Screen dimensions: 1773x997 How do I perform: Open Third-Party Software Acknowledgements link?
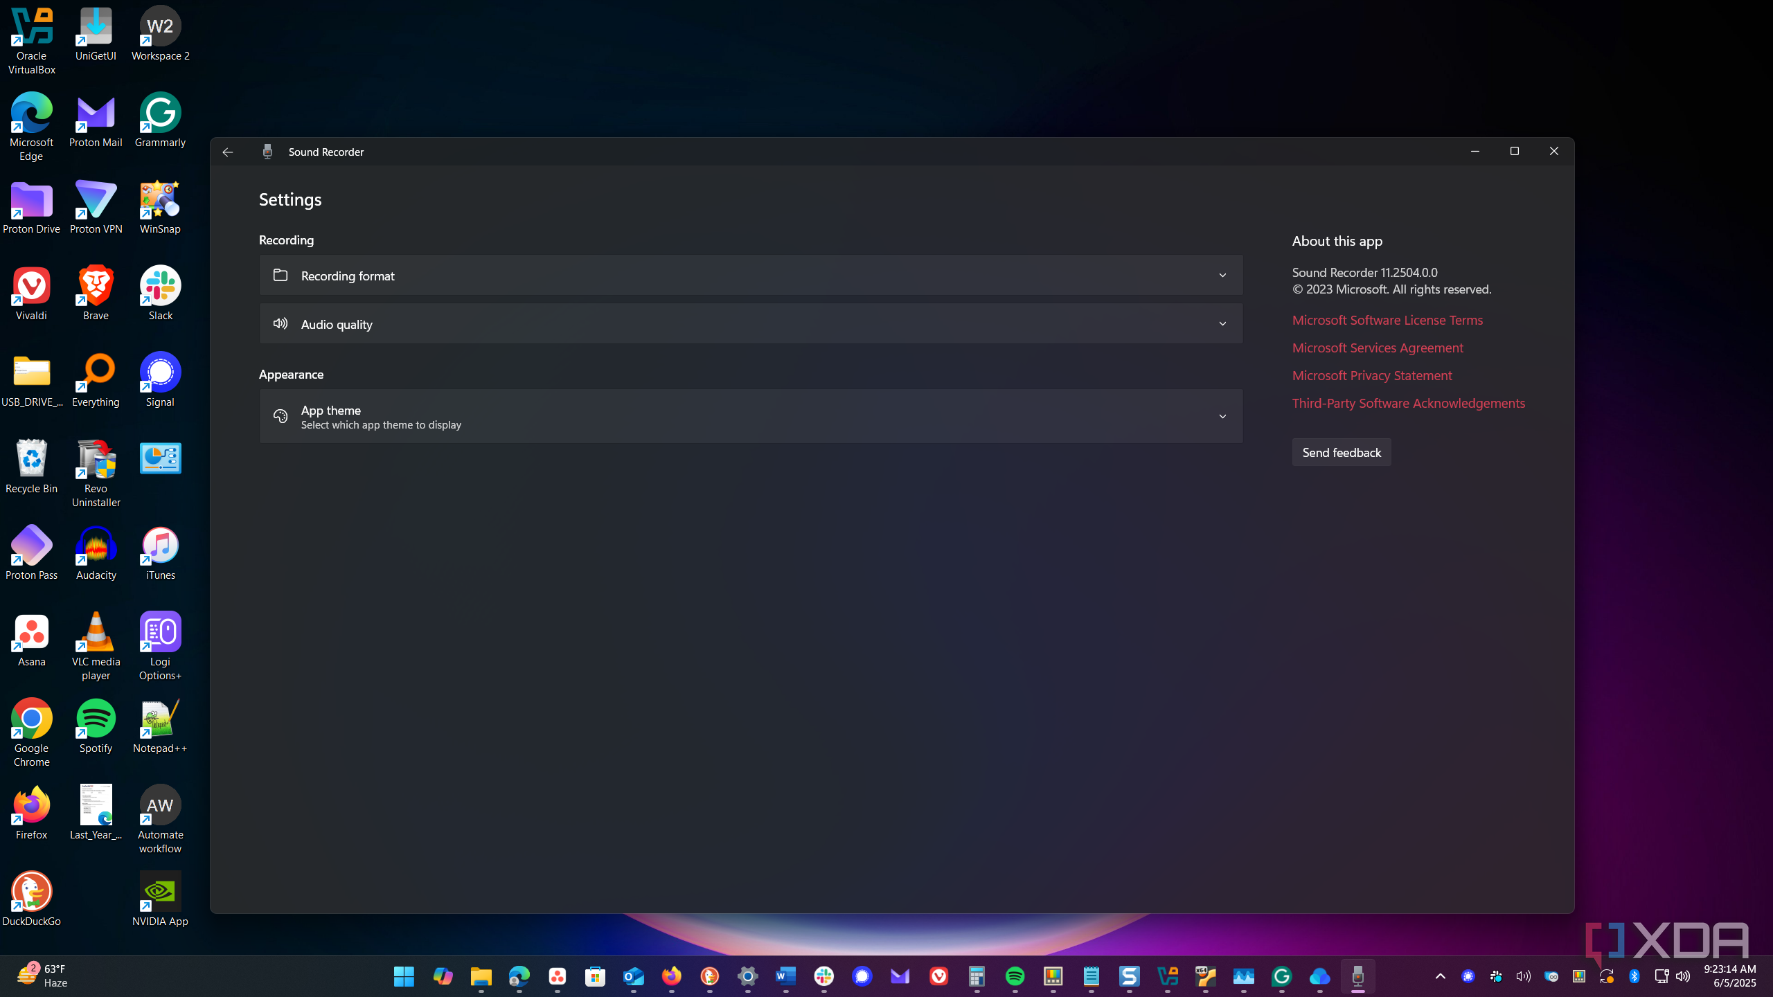1408,403
